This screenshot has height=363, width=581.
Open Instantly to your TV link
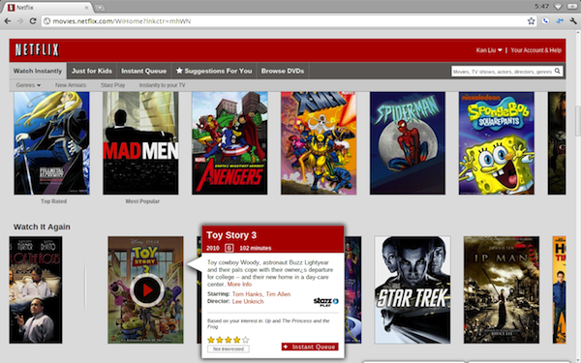(x=163, y=85)
